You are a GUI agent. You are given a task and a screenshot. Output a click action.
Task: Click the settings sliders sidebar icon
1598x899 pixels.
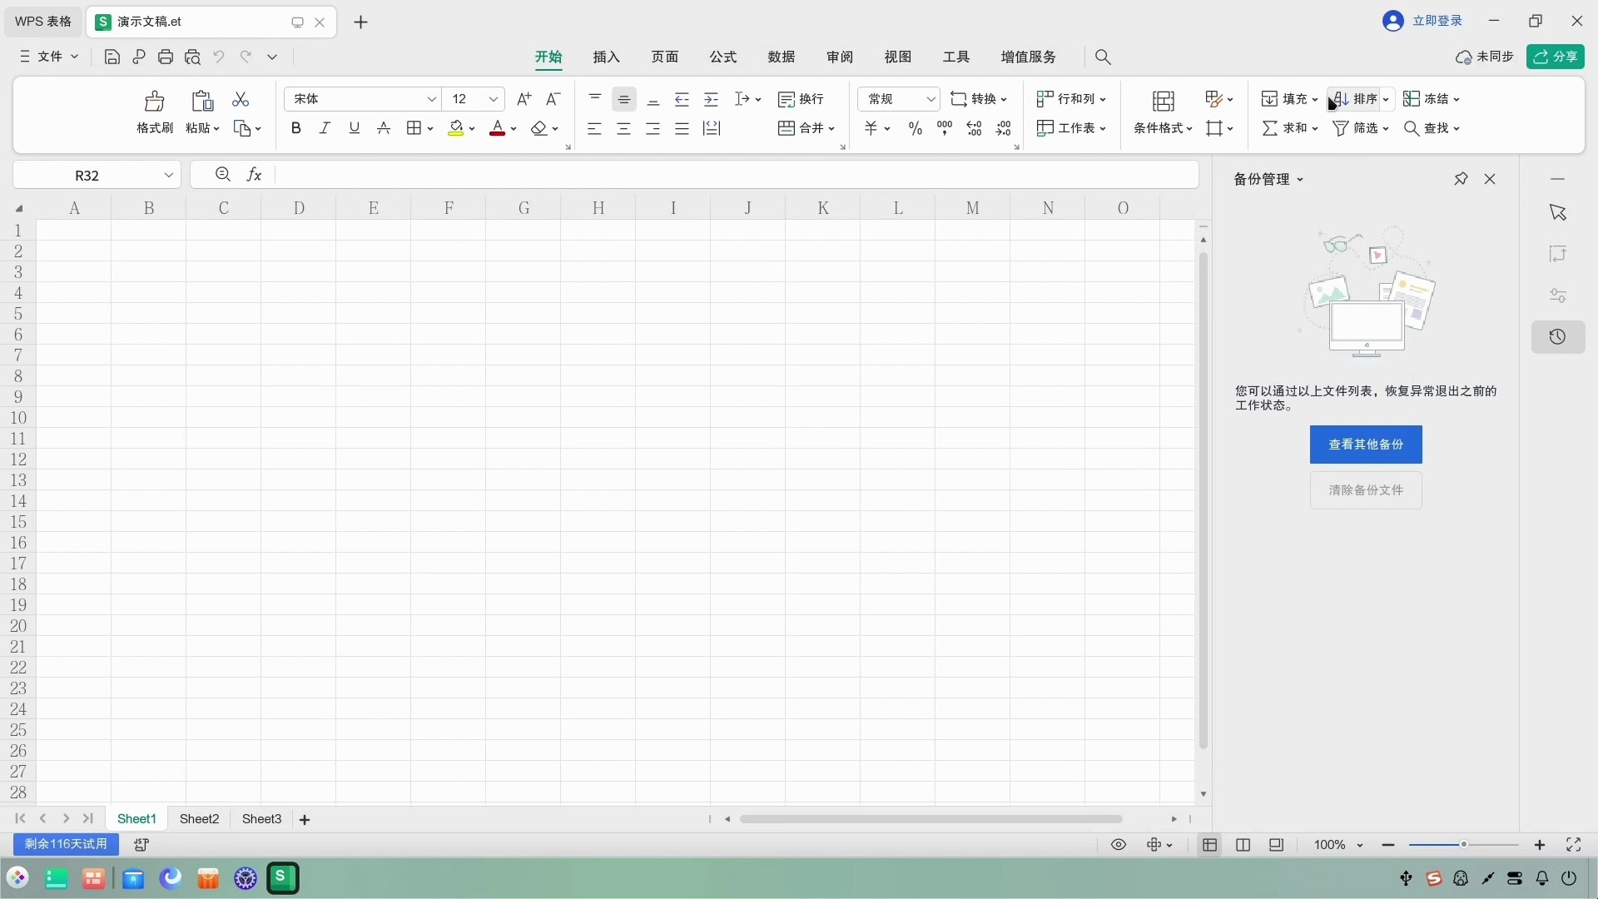(1558, 296)
